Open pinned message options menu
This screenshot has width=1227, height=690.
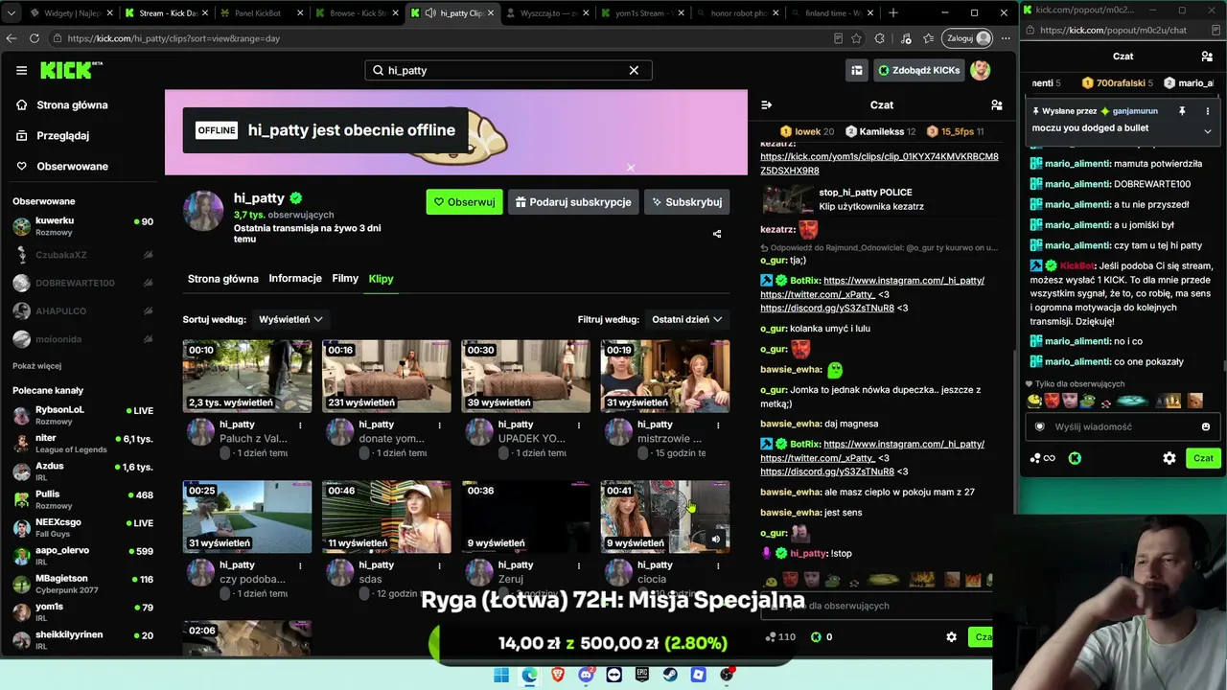[x=1207, y=111]
